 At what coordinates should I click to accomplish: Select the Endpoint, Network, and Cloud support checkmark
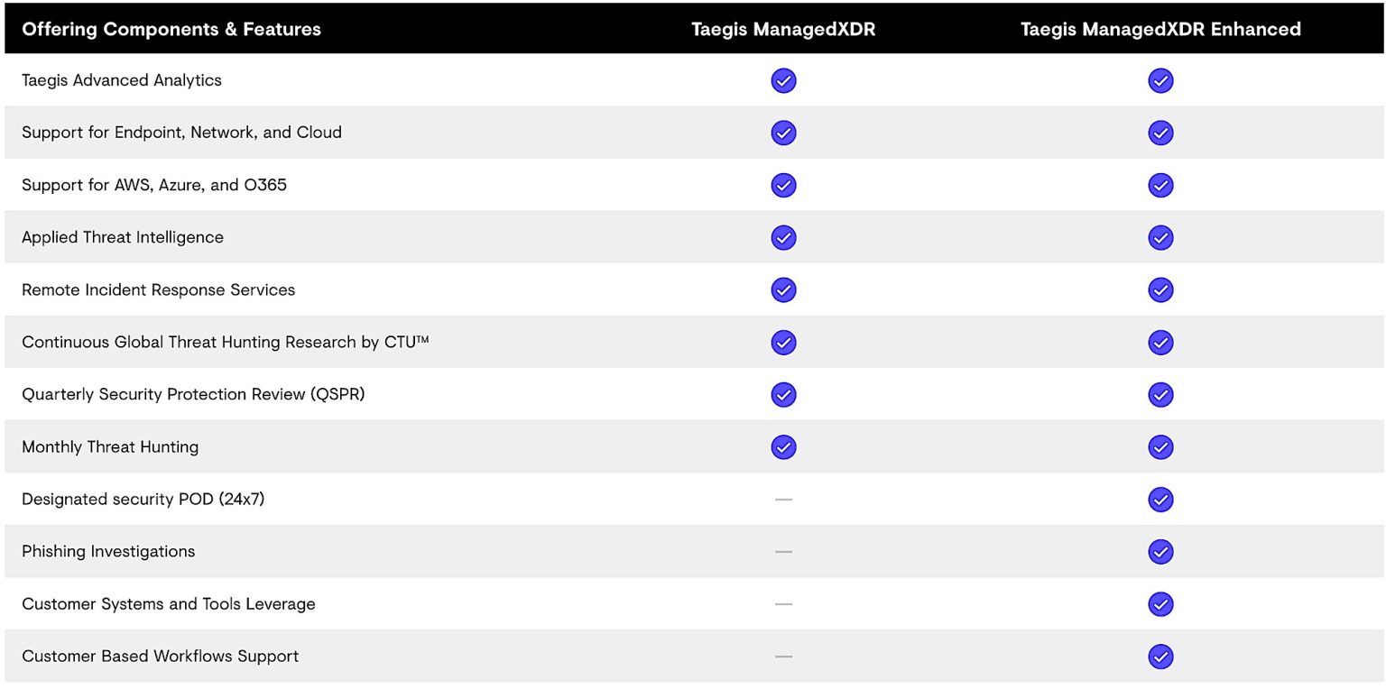783,133
